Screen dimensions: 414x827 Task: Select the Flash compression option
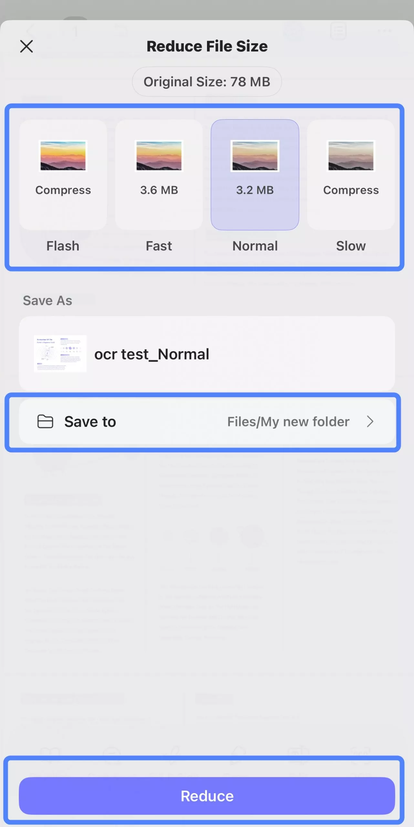point(63,174)
